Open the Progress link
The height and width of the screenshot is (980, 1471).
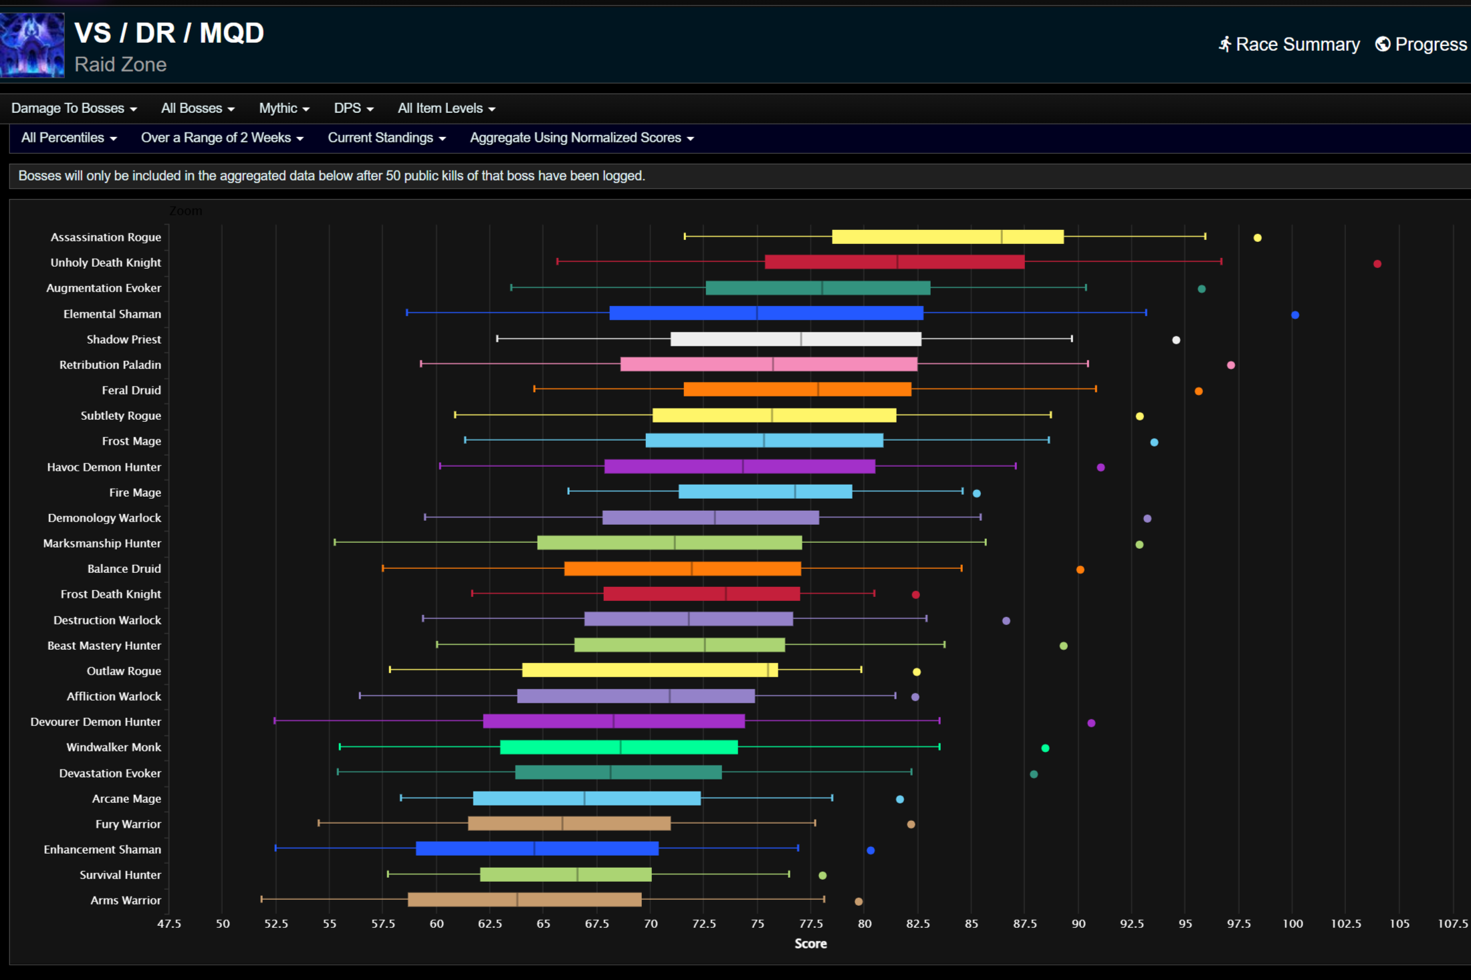[x=1430, y=44]
